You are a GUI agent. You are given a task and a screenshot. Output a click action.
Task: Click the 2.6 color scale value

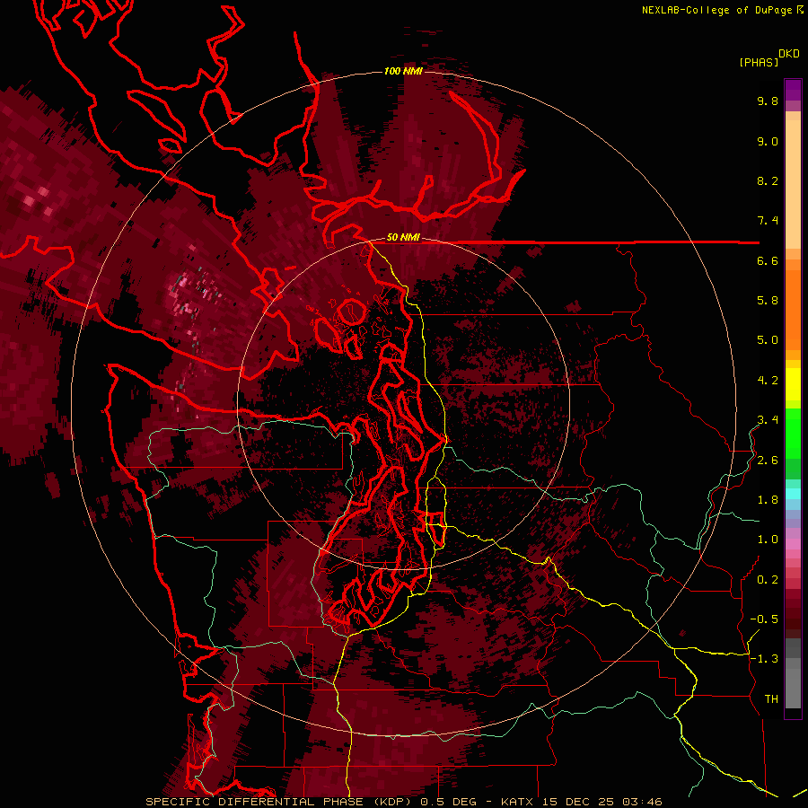[x=768, y=461]
